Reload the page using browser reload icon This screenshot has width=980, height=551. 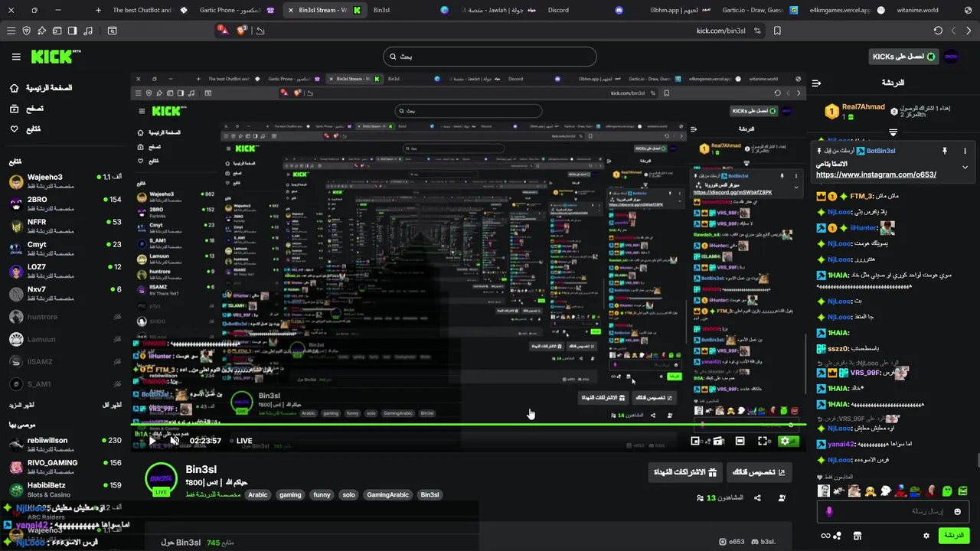pos(938,31)
